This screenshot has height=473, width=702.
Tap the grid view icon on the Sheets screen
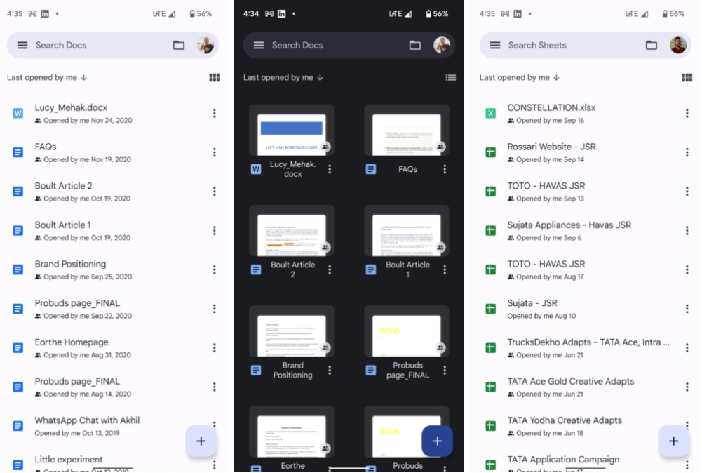[x=688, y=77]
